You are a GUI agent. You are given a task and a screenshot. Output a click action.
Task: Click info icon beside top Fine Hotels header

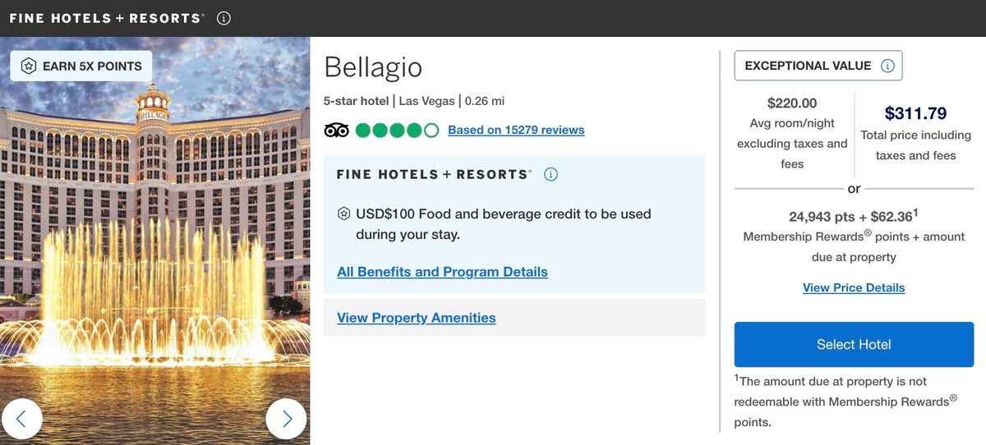tap(224, 18)
